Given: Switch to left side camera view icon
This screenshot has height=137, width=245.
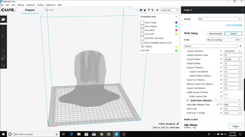Looking at the screenshot, I should coord(153,10).
